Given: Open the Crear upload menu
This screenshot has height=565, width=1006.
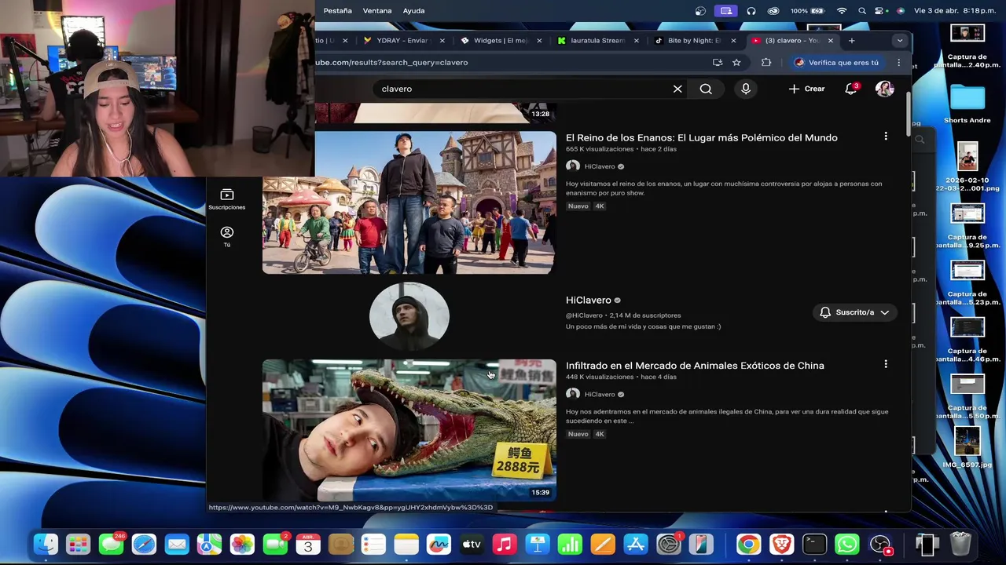Looking at the screenshot, I should pyautogui.click(x=806, y=89).
